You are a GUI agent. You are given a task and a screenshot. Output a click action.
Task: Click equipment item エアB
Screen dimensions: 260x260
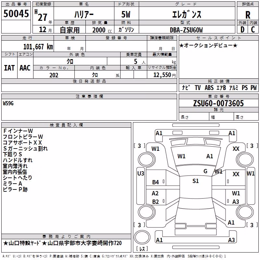(x=221, y=87)
